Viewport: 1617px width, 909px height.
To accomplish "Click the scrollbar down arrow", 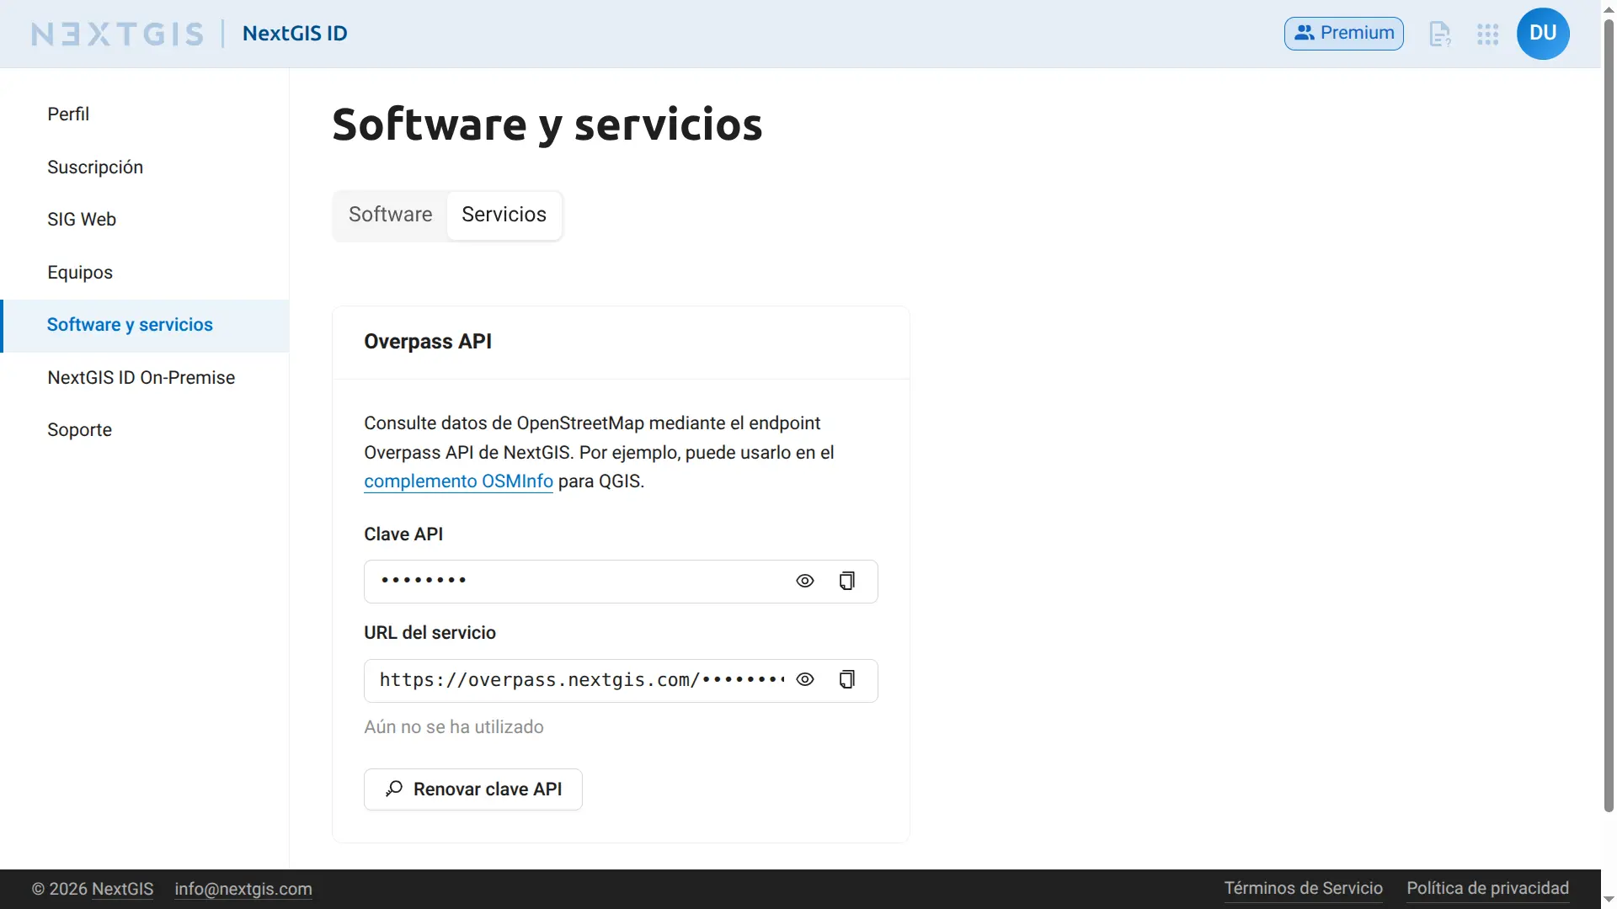I will [x=1609, y=900].
